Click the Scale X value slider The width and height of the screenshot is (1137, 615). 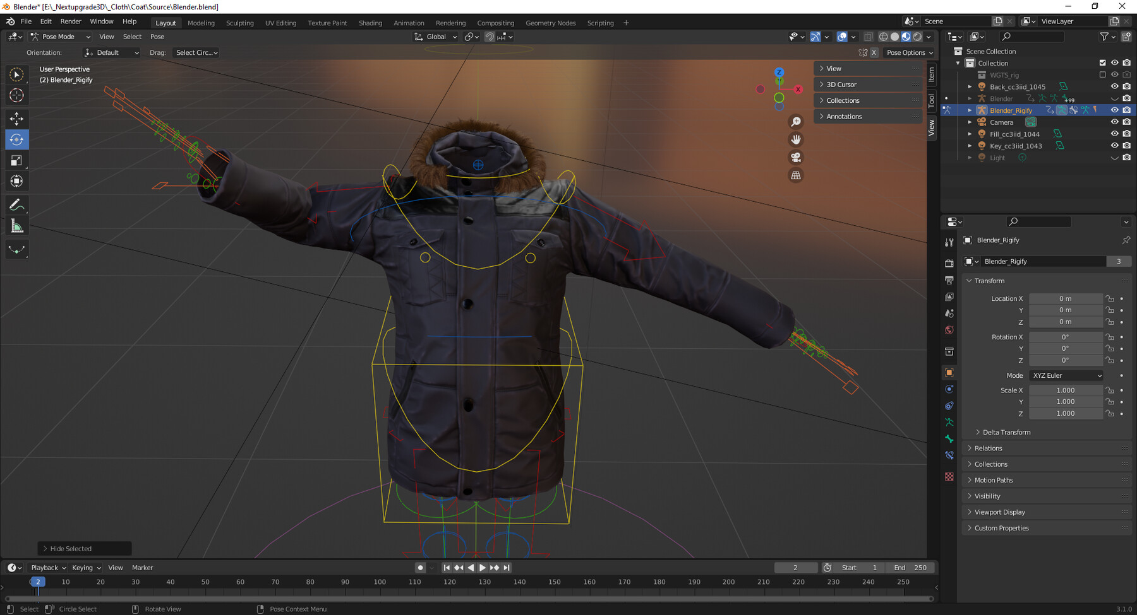tap(1066, 390)
